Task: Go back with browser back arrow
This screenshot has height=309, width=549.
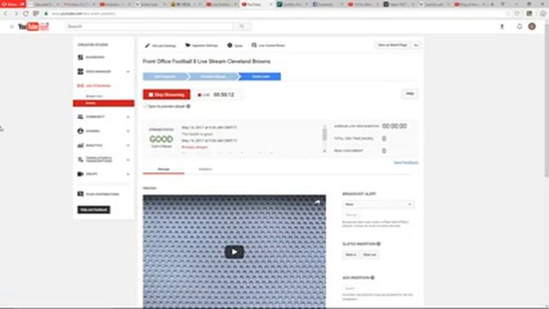Action: coord(6,14)
